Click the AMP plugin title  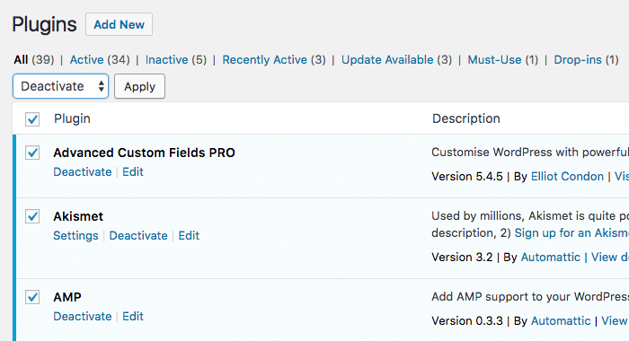(67, 297)
